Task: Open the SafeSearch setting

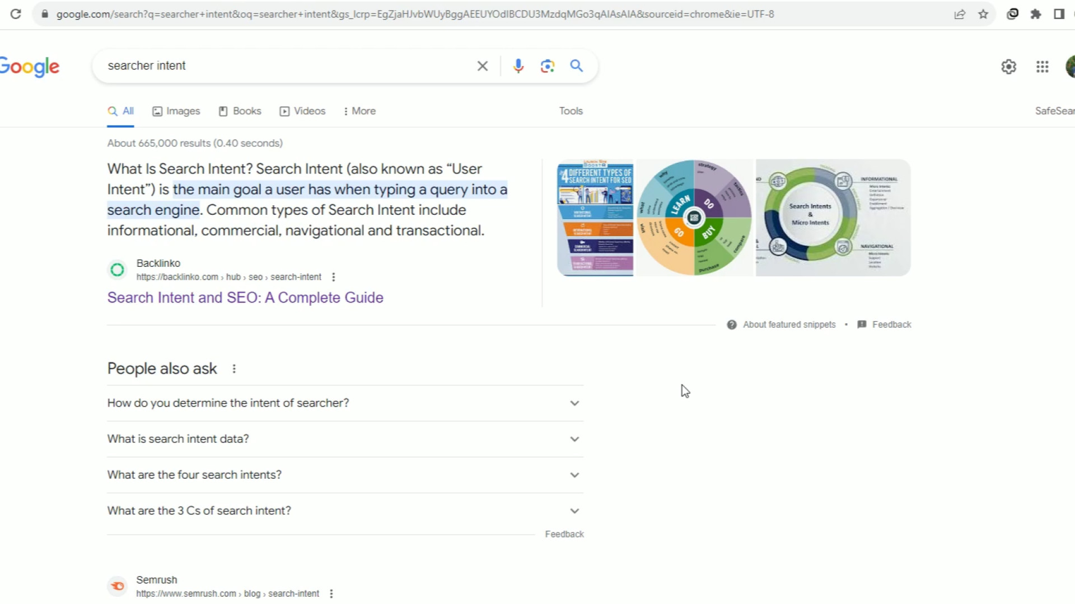Action: point(1055,111)
